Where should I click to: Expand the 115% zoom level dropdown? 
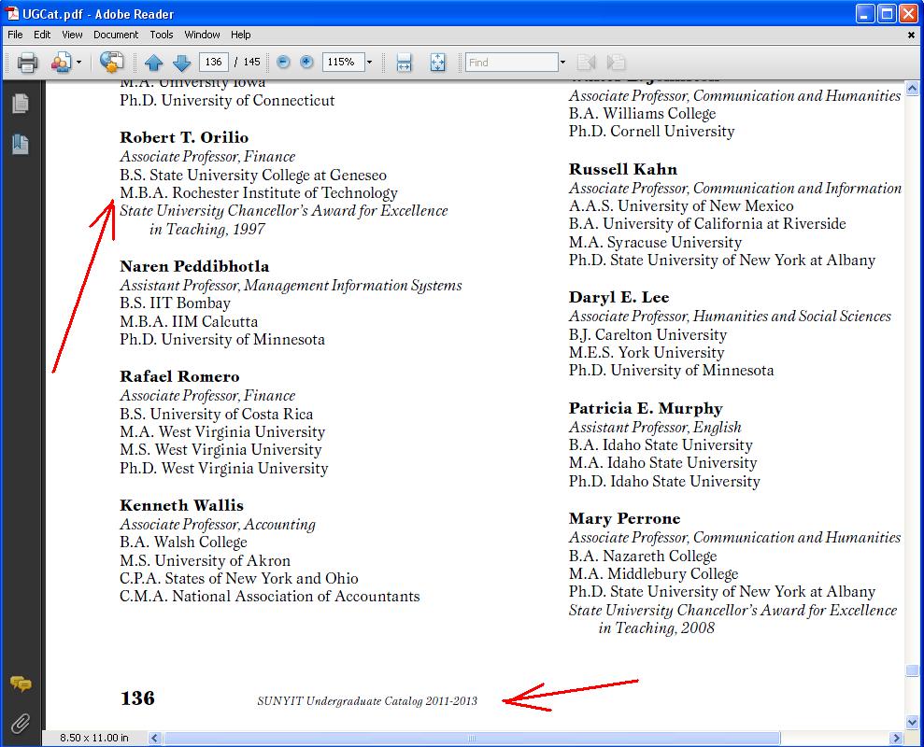[x=369, y=63]
